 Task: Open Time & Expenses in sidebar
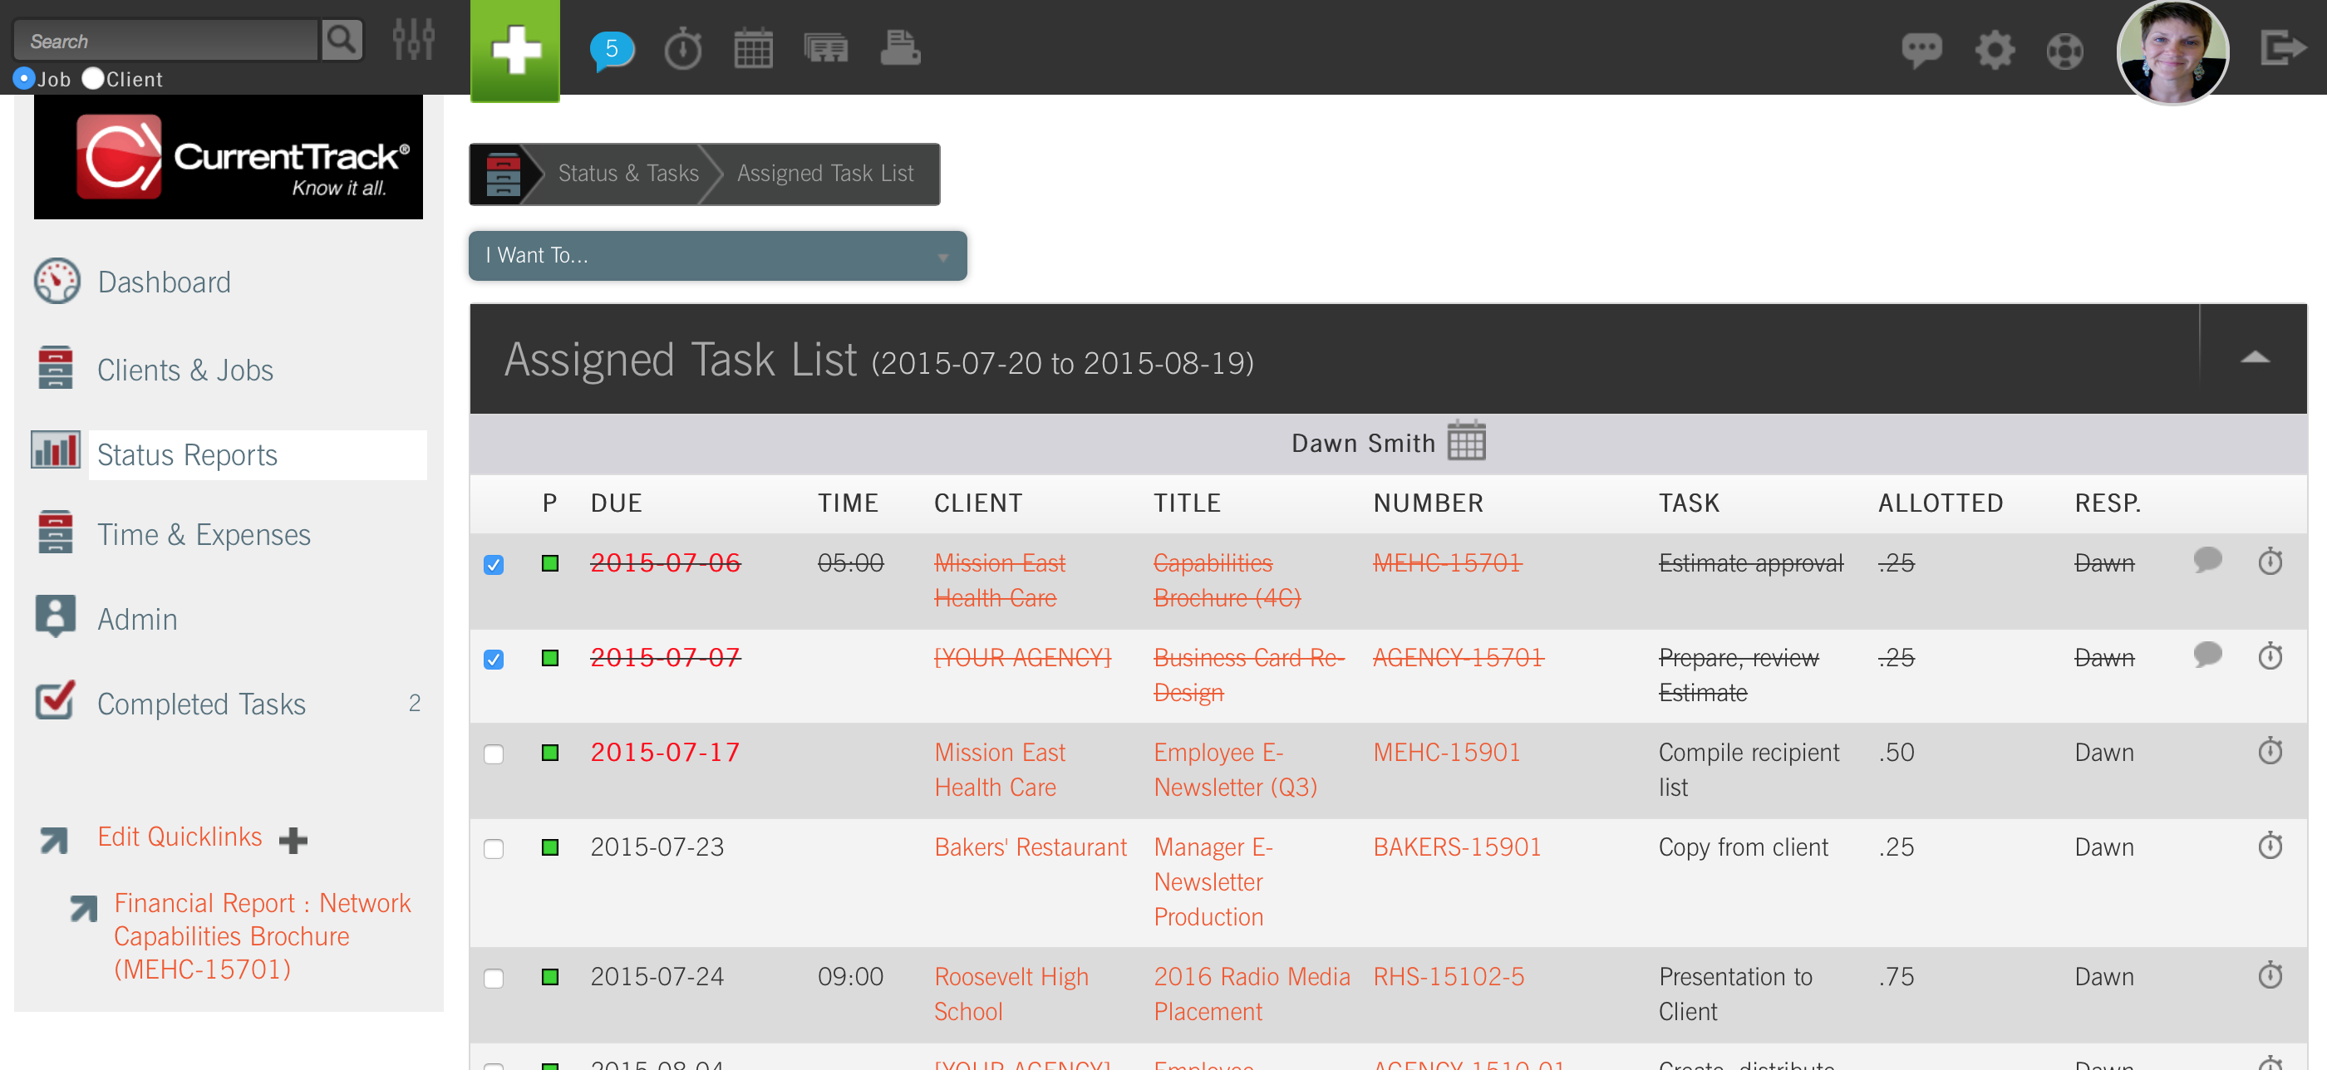tap(204, 533)
